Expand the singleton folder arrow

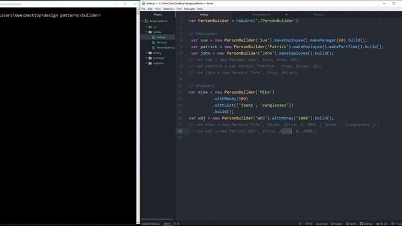point(146,63)
